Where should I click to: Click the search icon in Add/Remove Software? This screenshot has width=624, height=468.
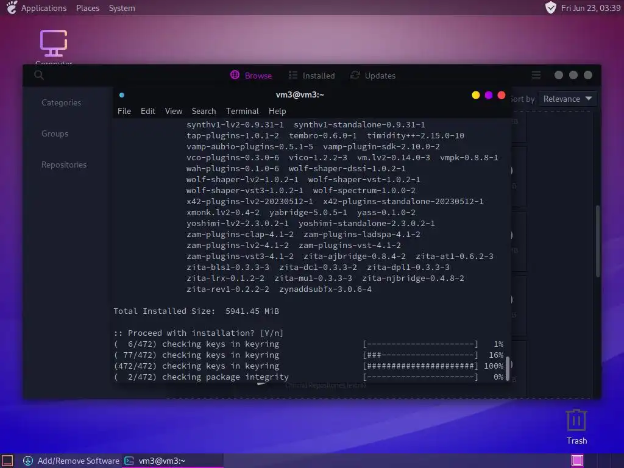point(38,75)
